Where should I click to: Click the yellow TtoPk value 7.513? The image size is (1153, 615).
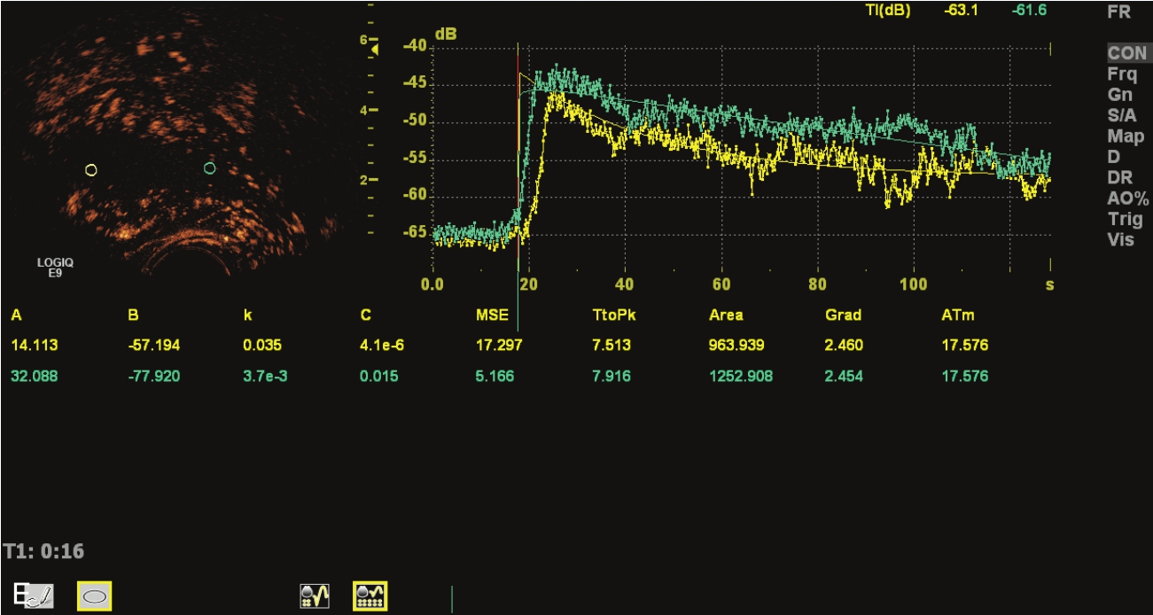tap(610, 346)
